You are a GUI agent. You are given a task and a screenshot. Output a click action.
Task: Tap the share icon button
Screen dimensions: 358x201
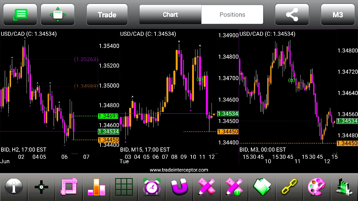tap(292, 14)
